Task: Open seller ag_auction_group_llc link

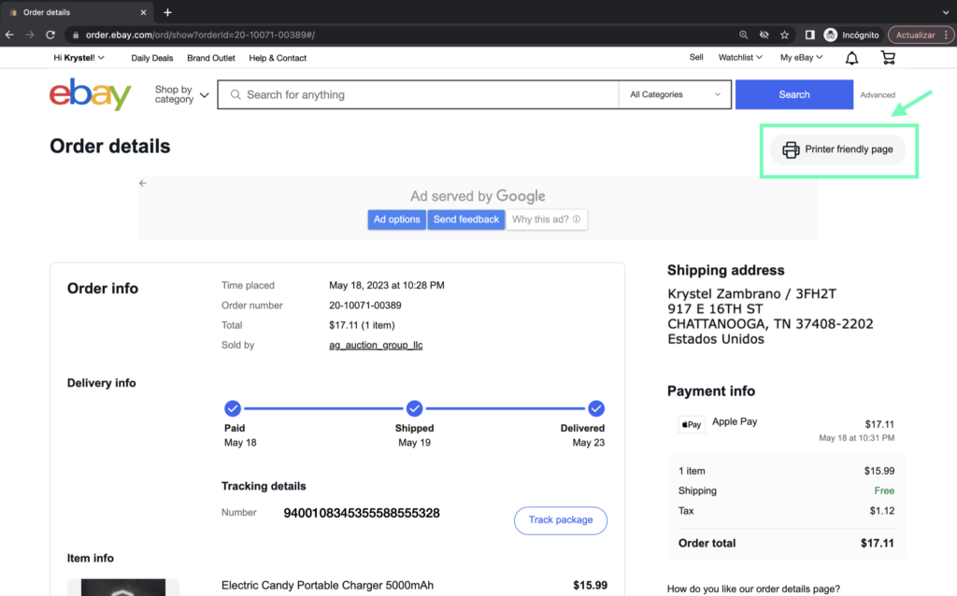Action: pyautogui.click(x=376, y=346)
